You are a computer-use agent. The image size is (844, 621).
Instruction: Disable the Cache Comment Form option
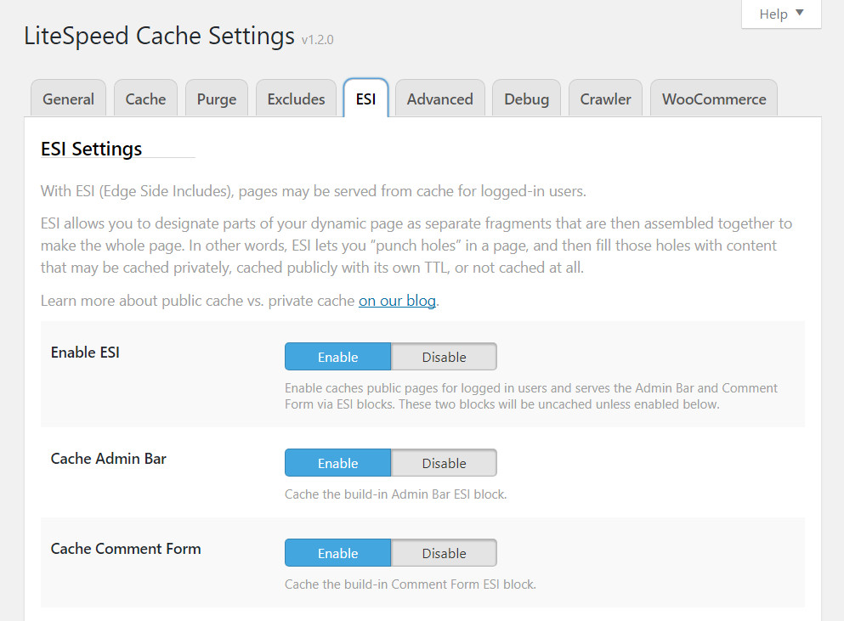pyautogui.click(x=444, y=552)
